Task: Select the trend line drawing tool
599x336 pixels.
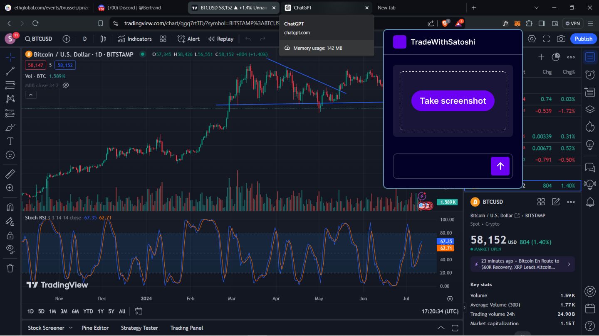Action: click(x=10, y=71)
